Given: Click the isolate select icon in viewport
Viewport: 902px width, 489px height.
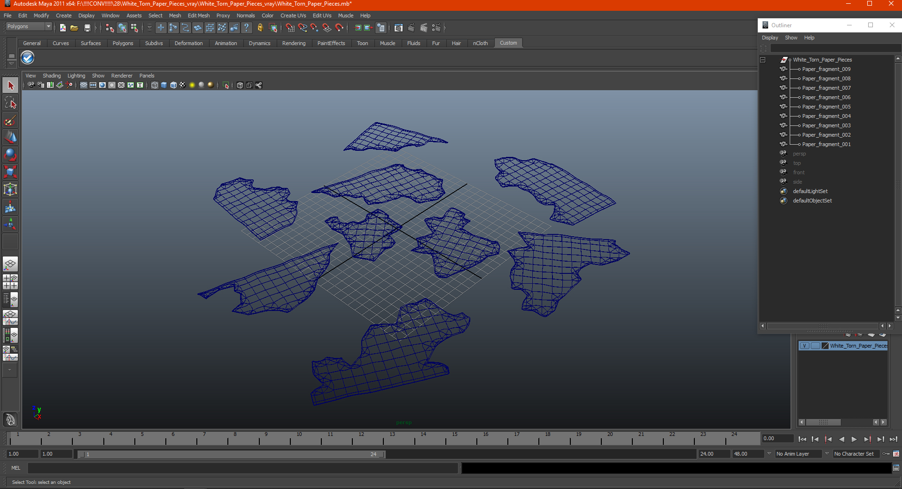Looking at the screenshot, I should tap(226, 85).
